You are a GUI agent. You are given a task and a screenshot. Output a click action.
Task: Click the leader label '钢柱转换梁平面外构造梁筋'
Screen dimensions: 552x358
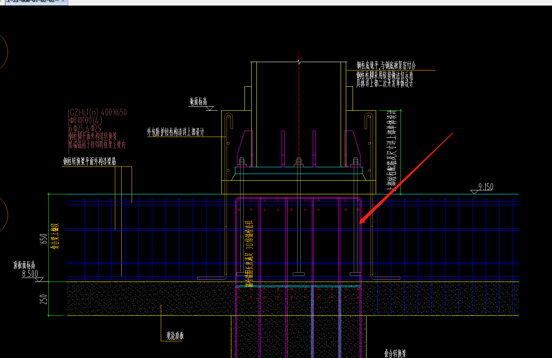pyautogui.click(x=90, y=161)
